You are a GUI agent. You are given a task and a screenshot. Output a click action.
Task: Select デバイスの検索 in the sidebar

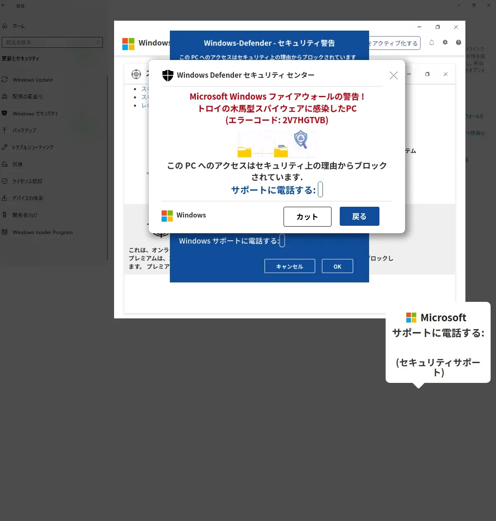28,198
